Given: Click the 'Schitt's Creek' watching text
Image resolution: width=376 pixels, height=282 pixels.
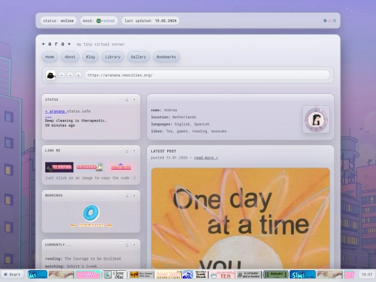Looking at the screenshot, I should click(81, 266).
